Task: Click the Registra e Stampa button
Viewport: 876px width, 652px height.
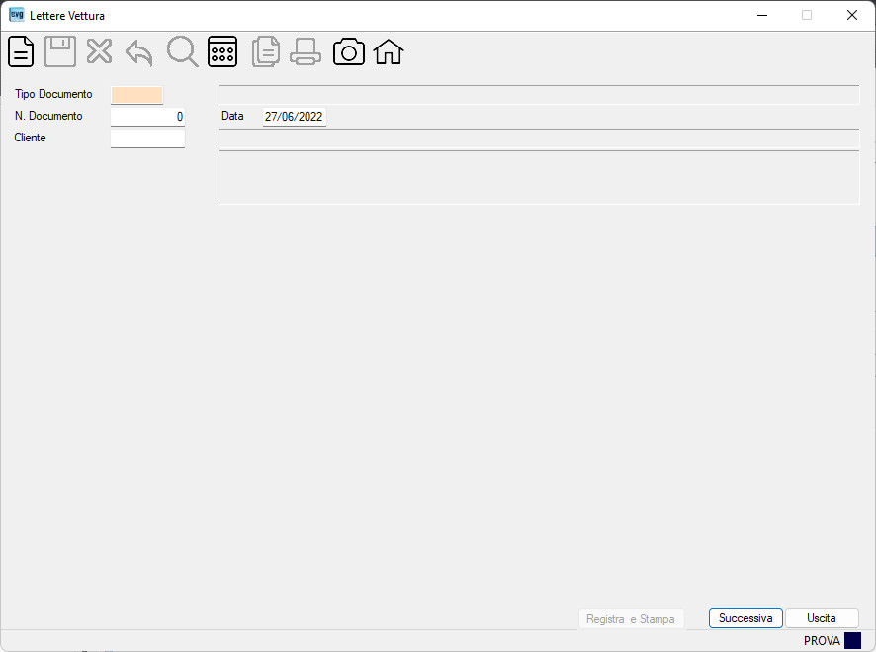Action: (x=631, y=619)
